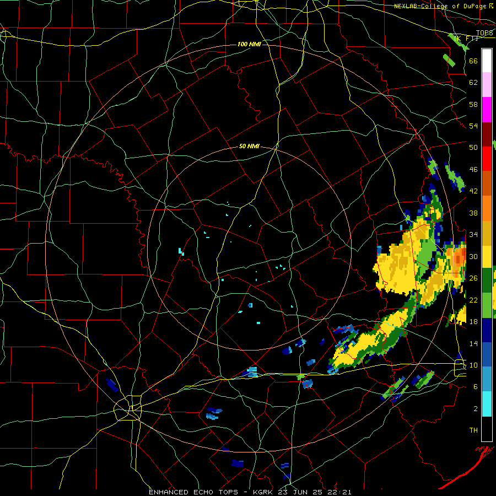Click the legend value "42"

[473, 191]
